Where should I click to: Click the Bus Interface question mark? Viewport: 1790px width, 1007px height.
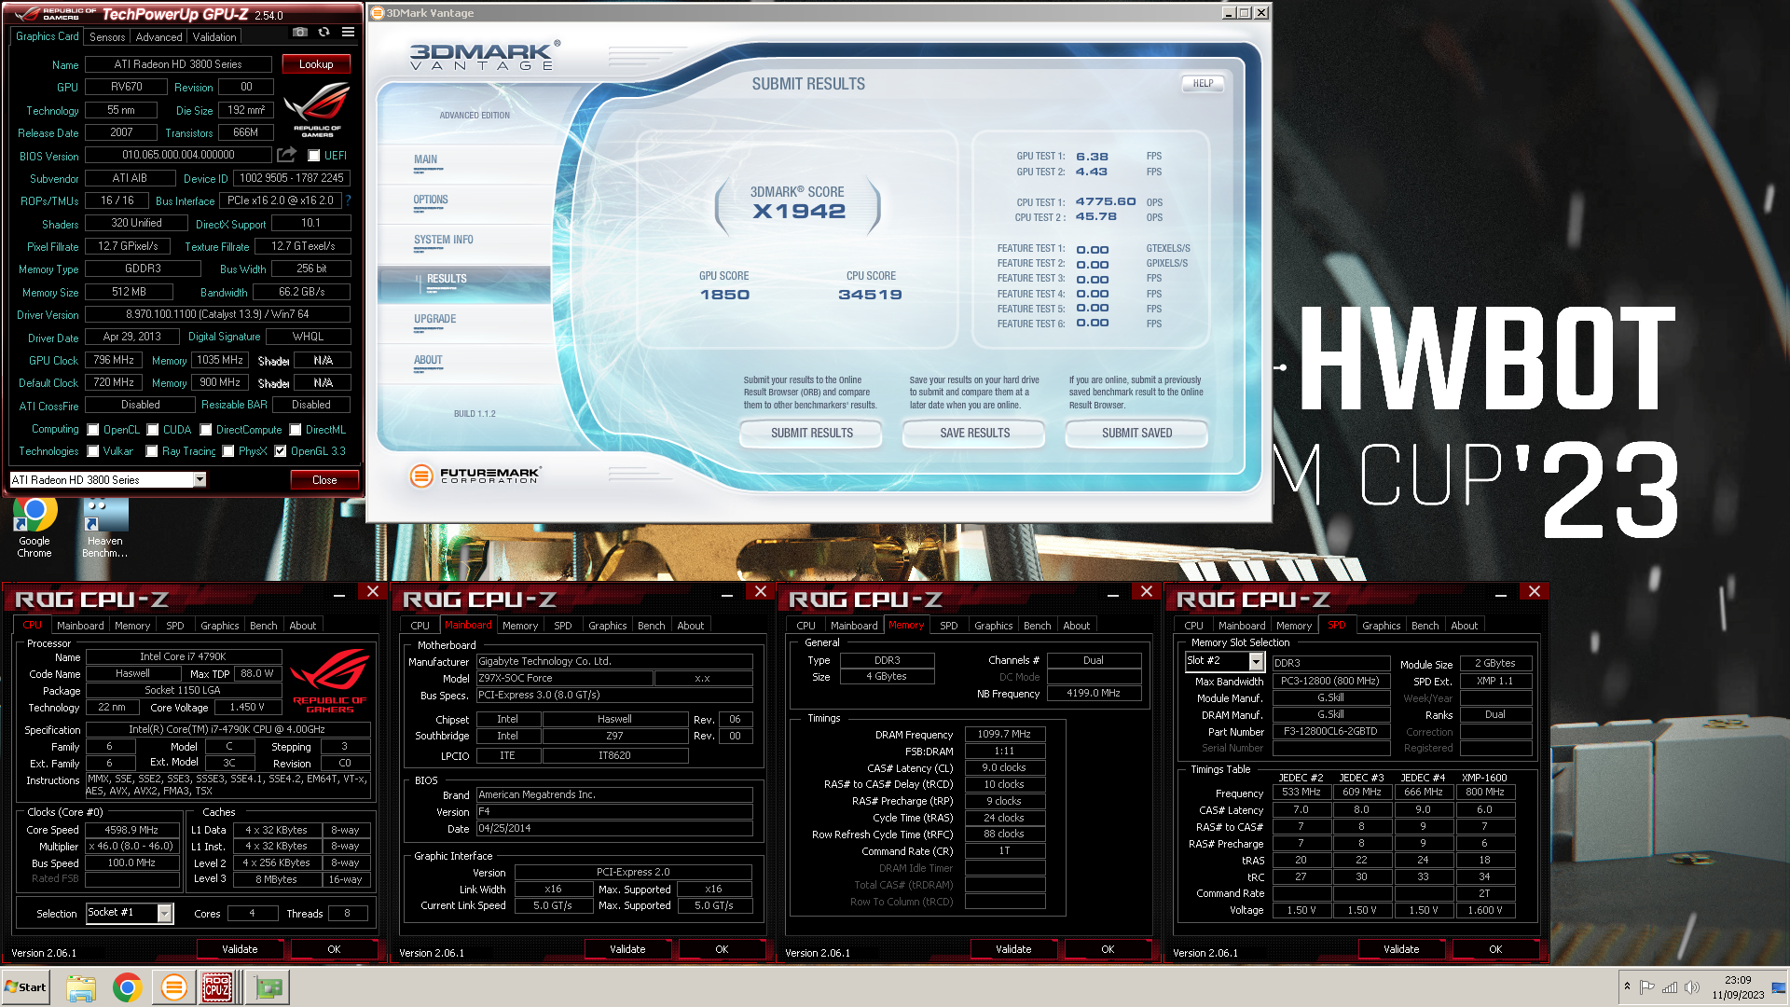[348, 200]
